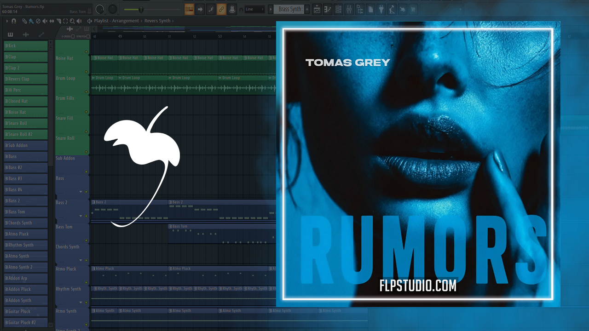This screenshot has width=589, height=331.
Task: Select the Kick pattern in picker
Action: pos(26,46)
